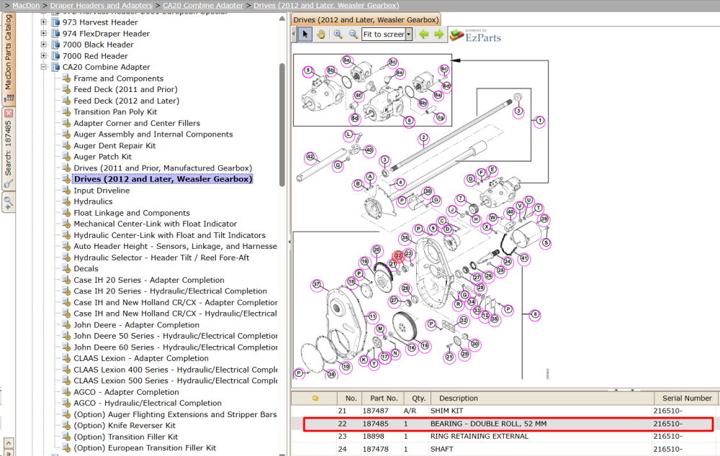Switch to MacDon Parts Catalog side tab
Viewport: 720px width, 456px height.
[8, 58]
